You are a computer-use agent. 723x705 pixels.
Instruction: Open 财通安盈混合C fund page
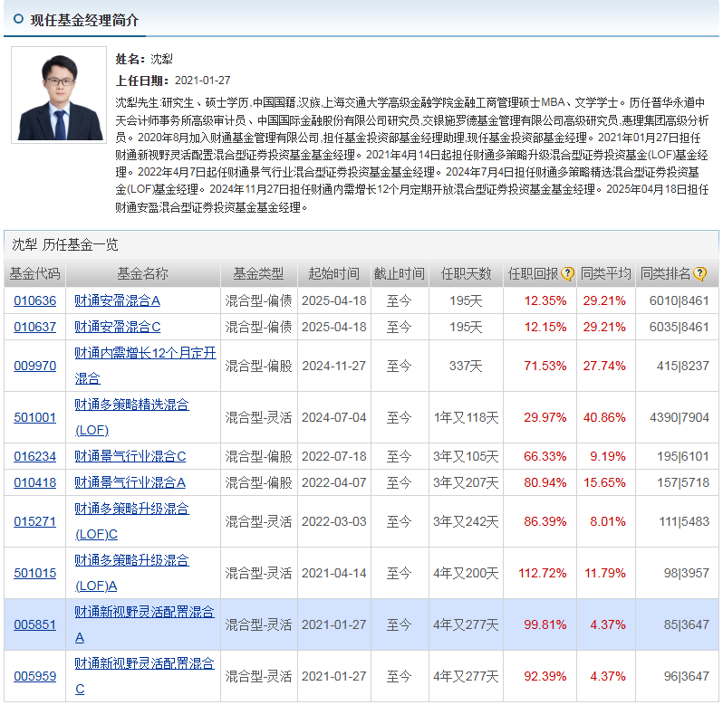(118, 327)
